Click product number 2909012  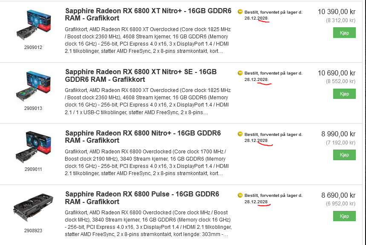point(33,47)
